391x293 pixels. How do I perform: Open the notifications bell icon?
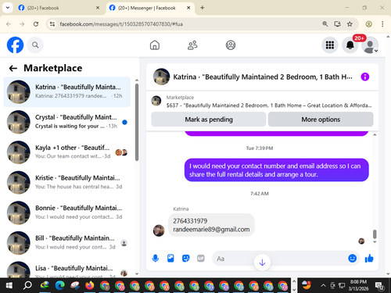[350, 45]
